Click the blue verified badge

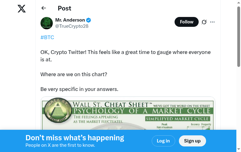click(89, 20)
